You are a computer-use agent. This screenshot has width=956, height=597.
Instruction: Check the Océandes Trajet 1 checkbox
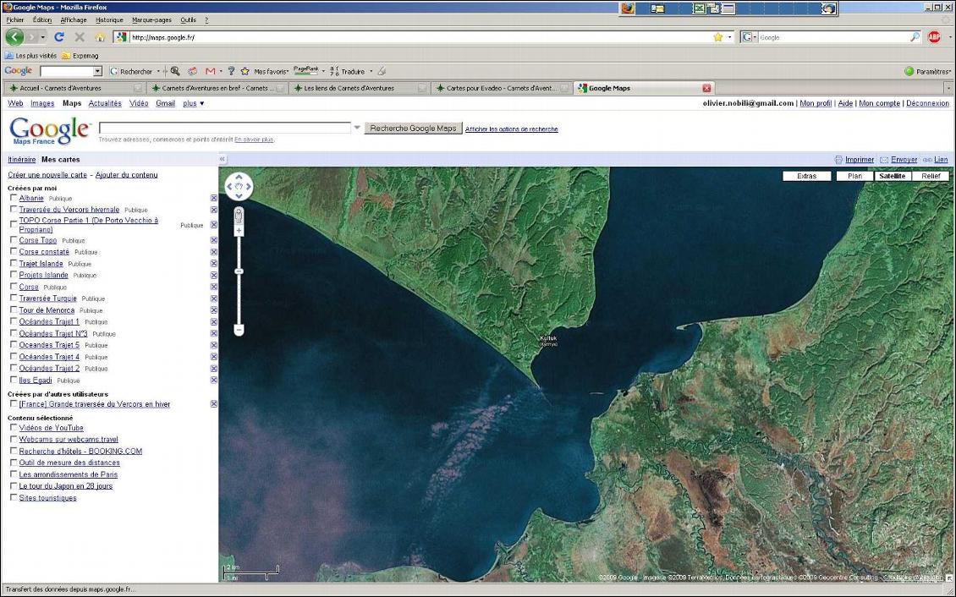point(14,321)
